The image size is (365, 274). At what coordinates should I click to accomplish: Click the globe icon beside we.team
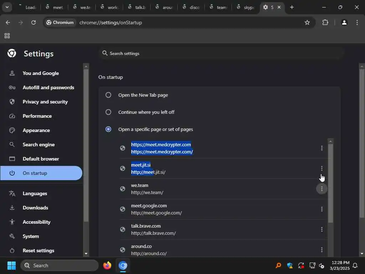[x=123, y=189]
